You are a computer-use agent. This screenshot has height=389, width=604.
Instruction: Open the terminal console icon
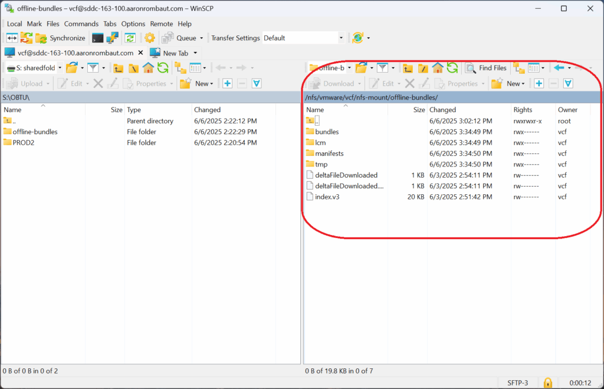click(x=98, y=38)
